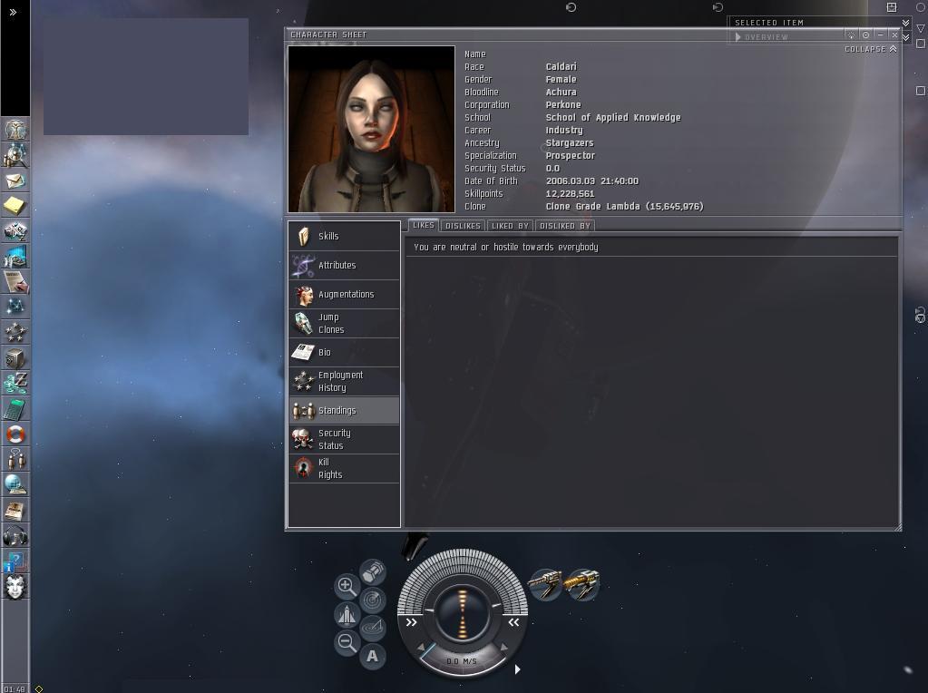The width and height of the screenshot is (928, 693).
Task: Open the character sheet icon in the sidebar
Action: click(x=15, y=129)
